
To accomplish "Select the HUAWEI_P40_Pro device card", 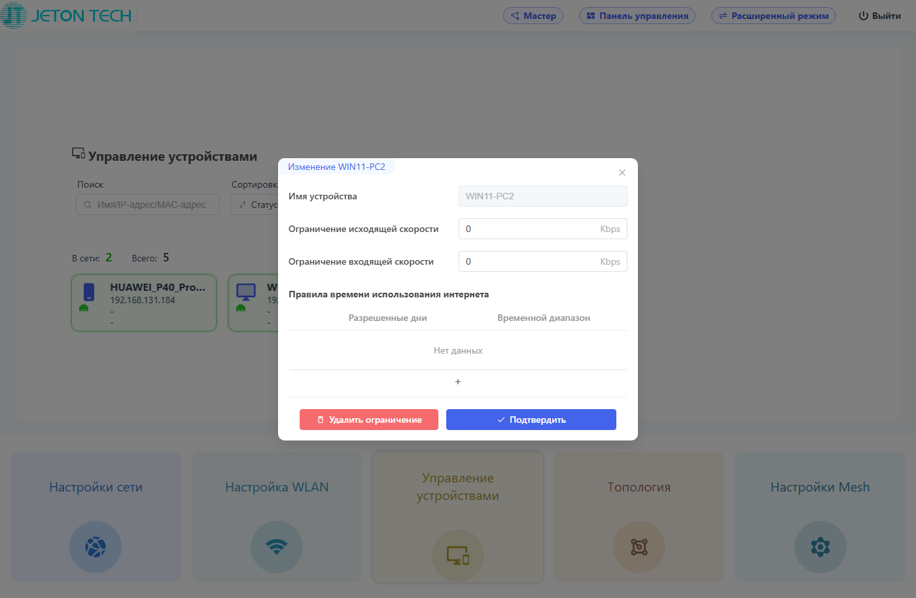I will pos(144,303).
